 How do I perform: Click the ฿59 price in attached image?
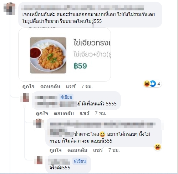click(x=80, y=66)
